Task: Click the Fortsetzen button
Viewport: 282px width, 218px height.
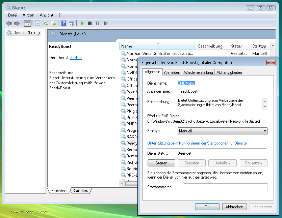Action: [253, 163]
